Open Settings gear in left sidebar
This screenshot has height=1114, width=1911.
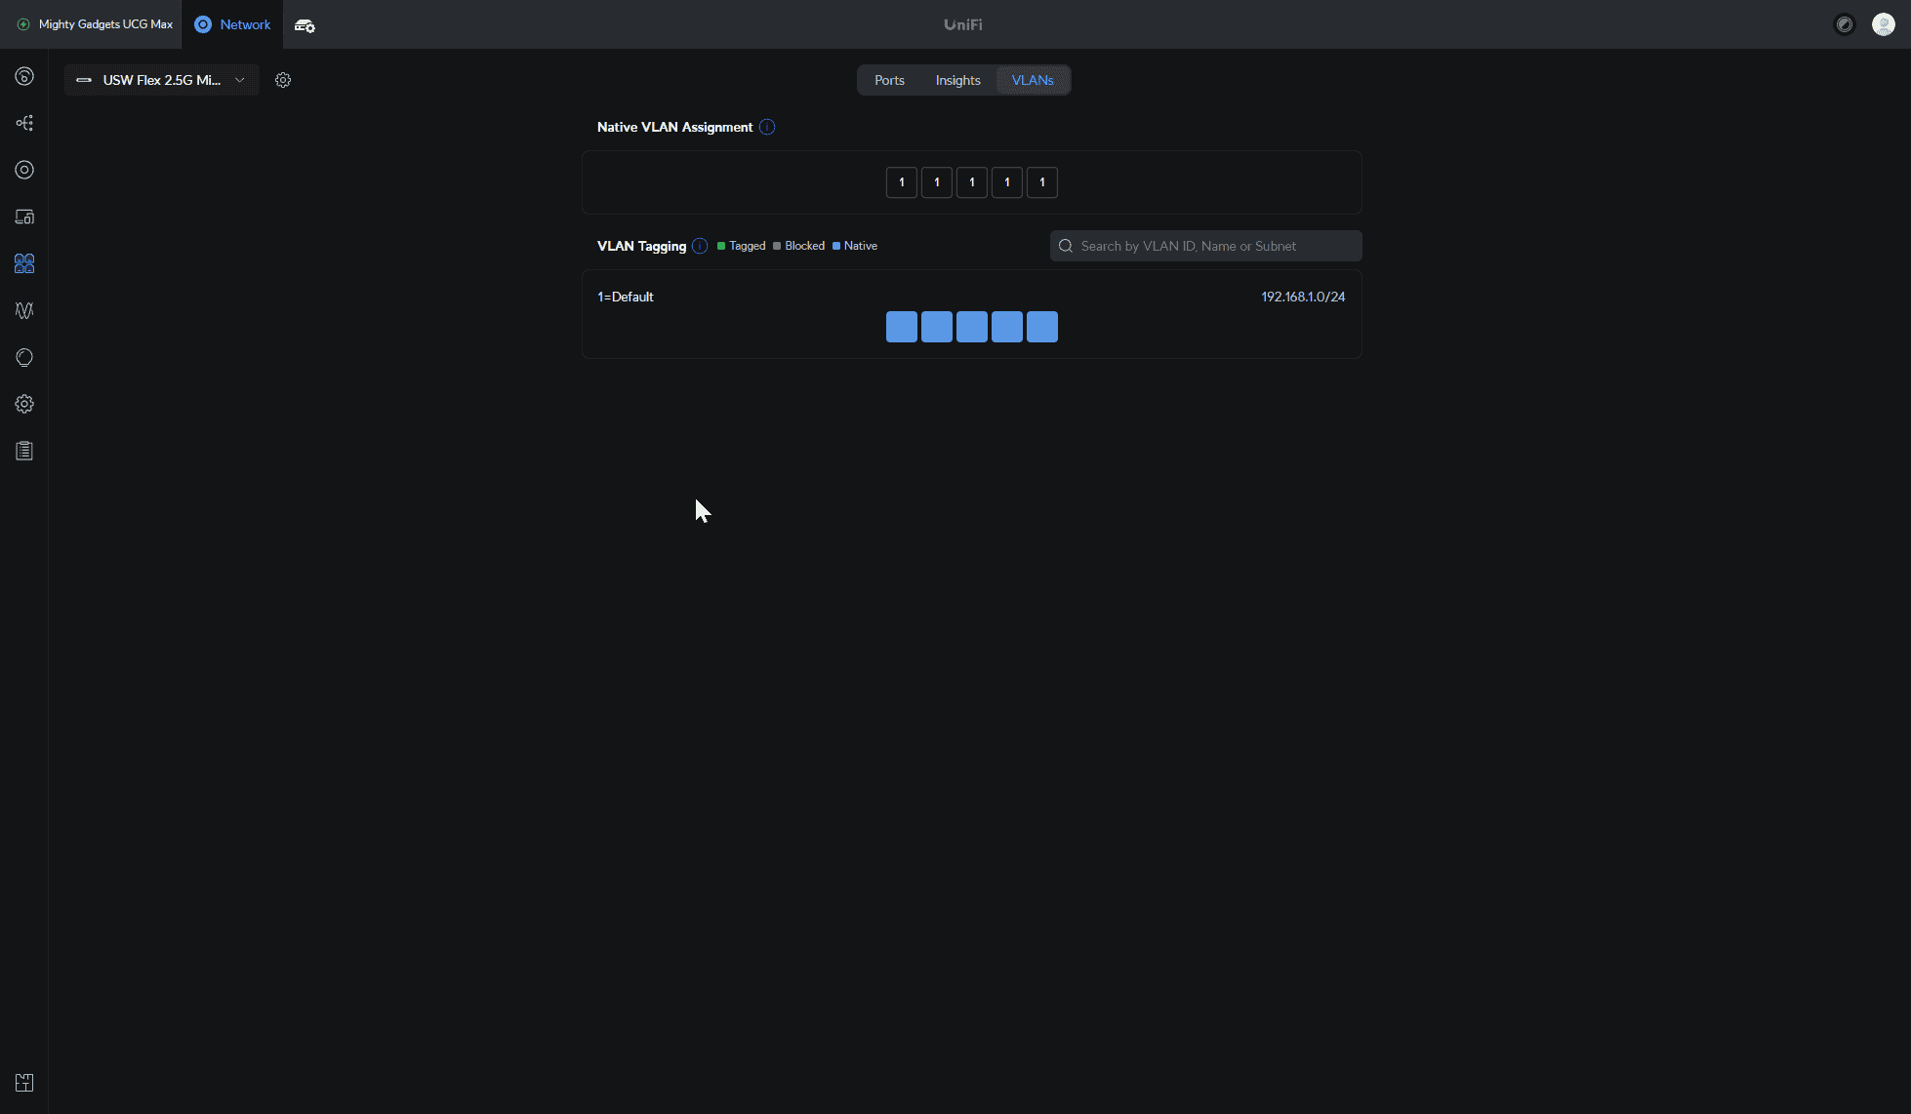(x=24, y=404)
